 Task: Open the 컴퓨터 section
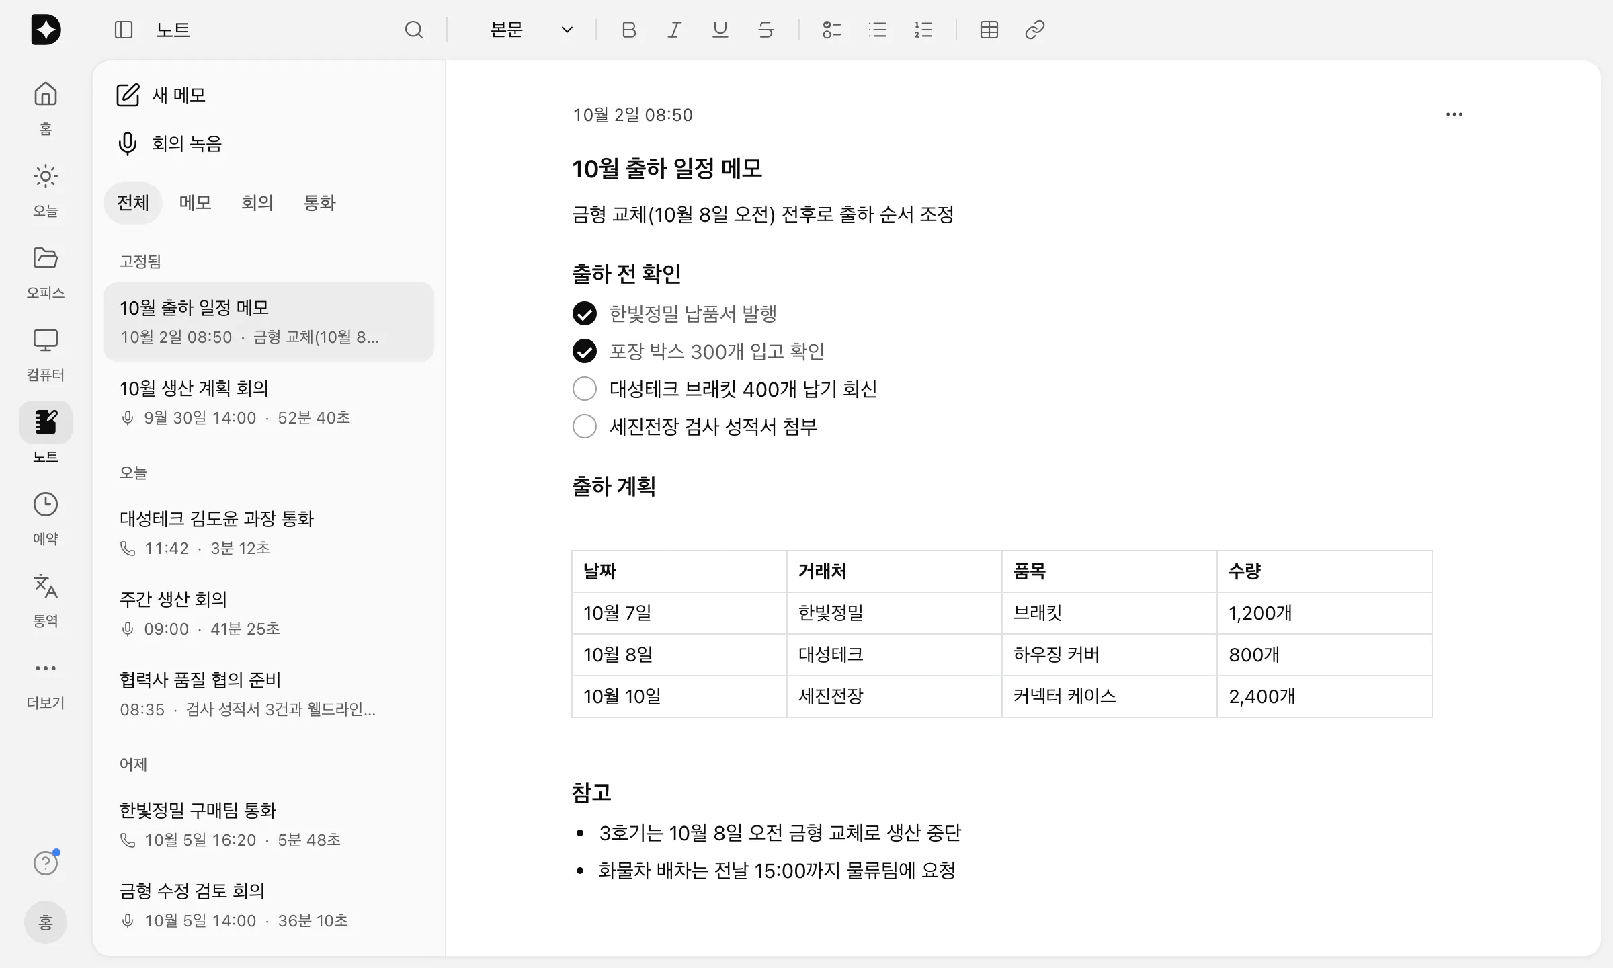pyautogui.click(x=46, y=354)
